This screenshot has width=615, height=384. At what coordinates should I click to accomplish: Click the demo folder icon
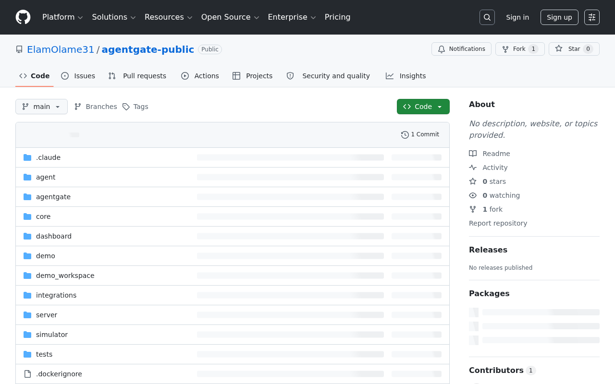coord(27,256)
